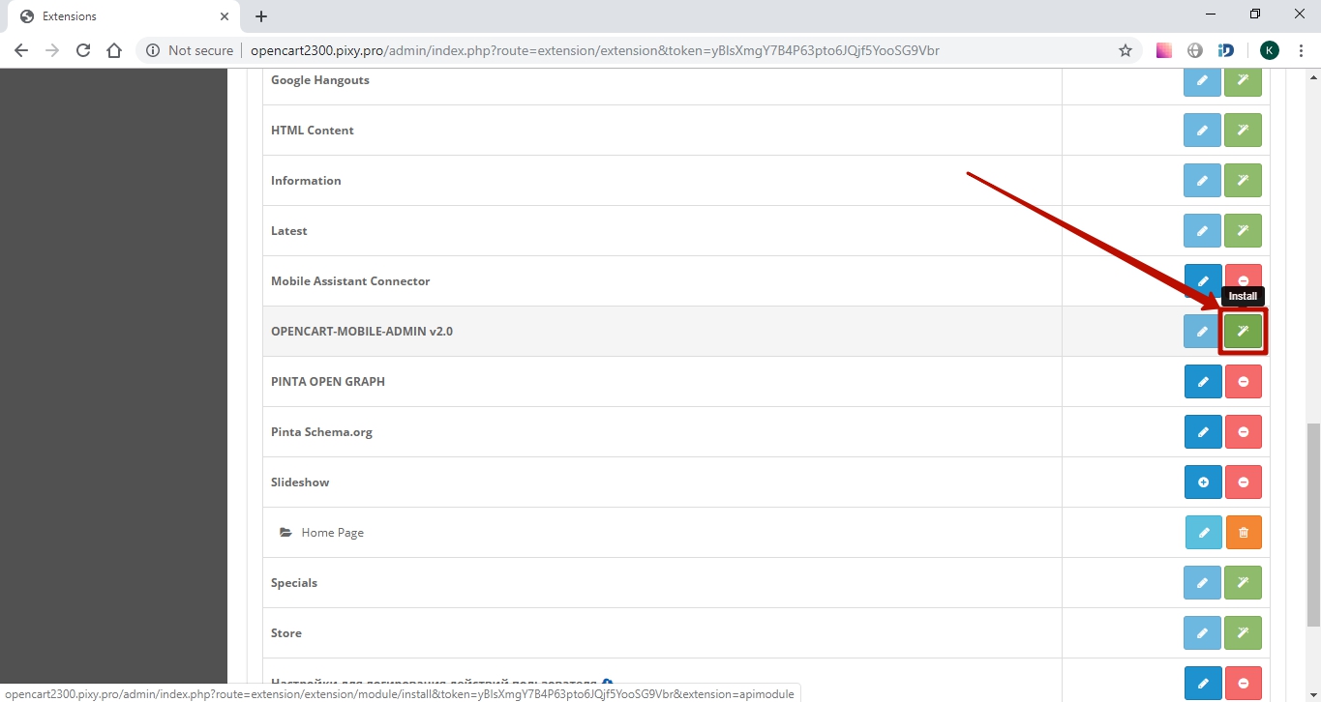
Task: Click the blue plus button for Slideshow
Action: 1203,483
